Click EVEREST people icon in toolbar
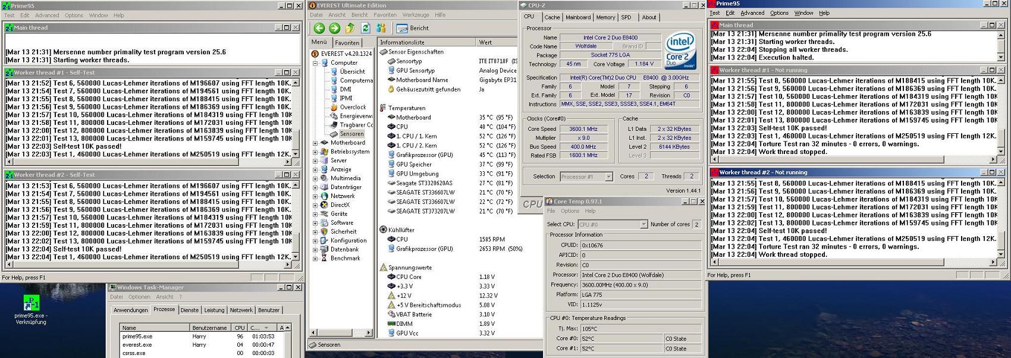This screenshot has width=1011, height=358. [381, 28]
